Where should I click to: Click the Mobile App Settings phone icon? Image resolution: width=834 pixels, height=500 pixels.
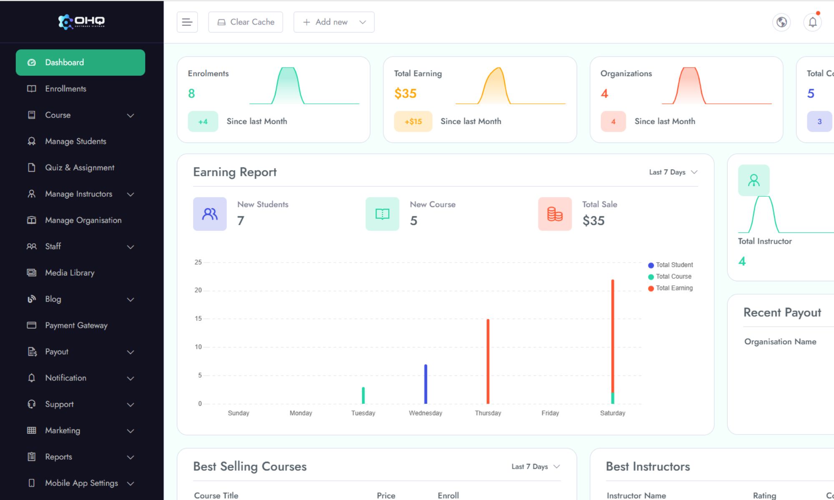click(x=32, y=483)
